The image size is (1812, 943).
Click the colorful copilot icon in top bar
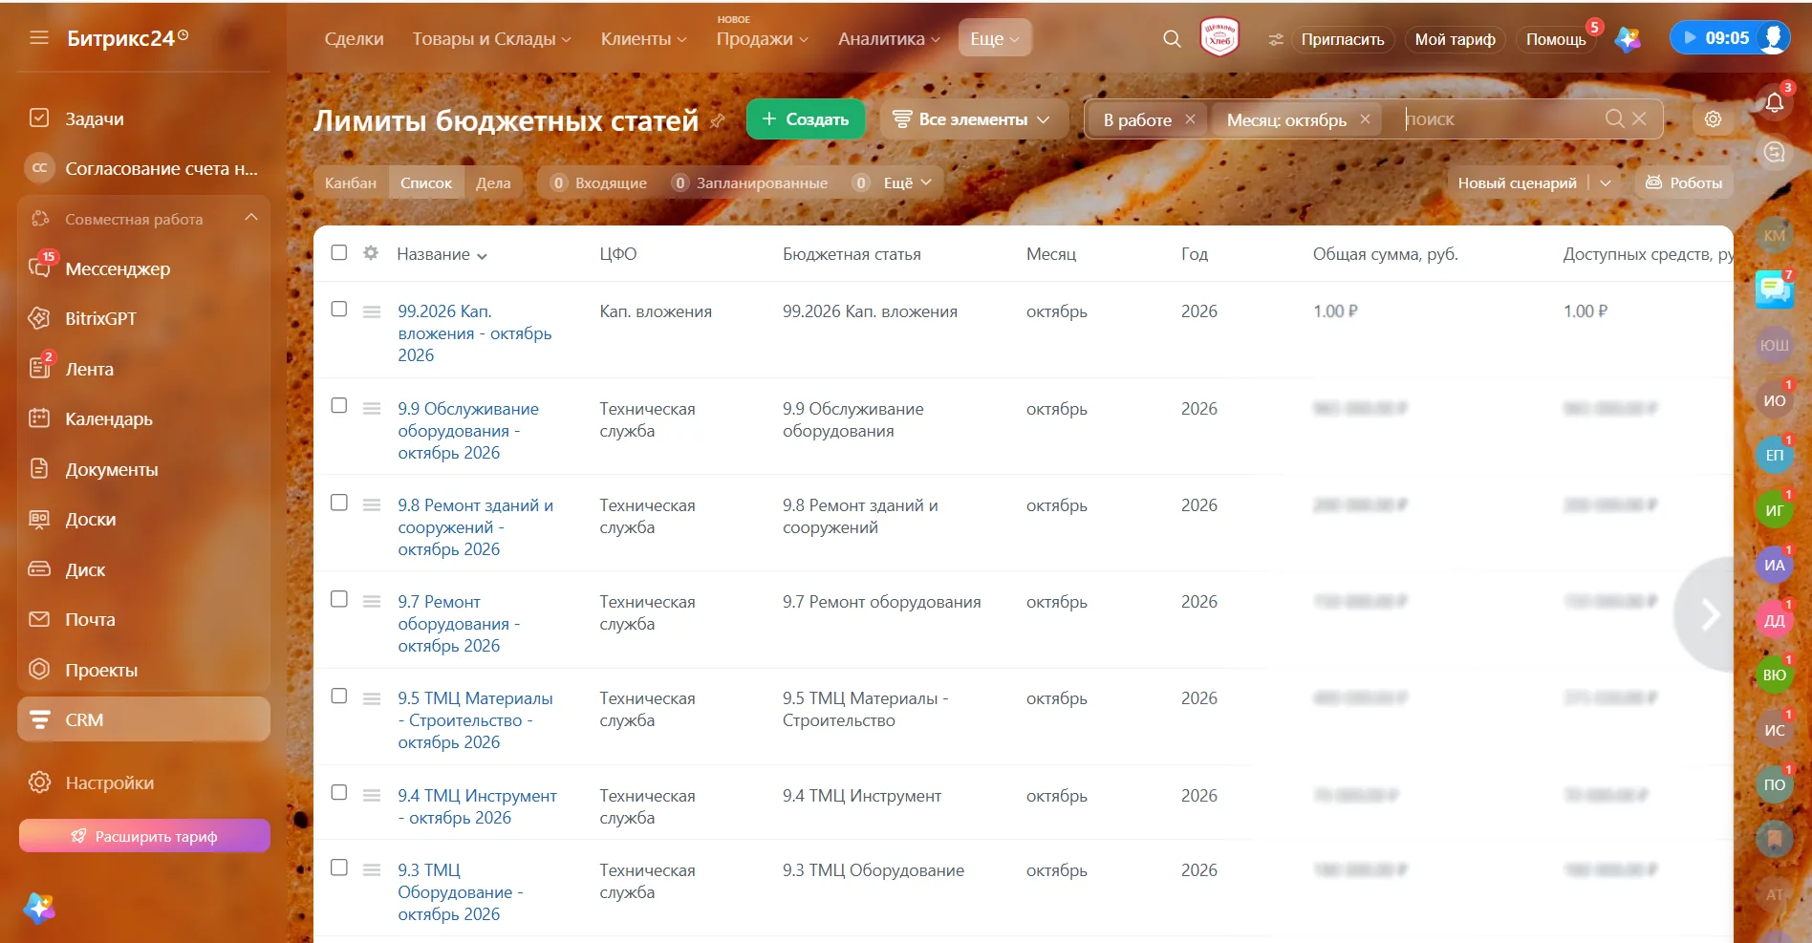click(x=1628, y=39)
